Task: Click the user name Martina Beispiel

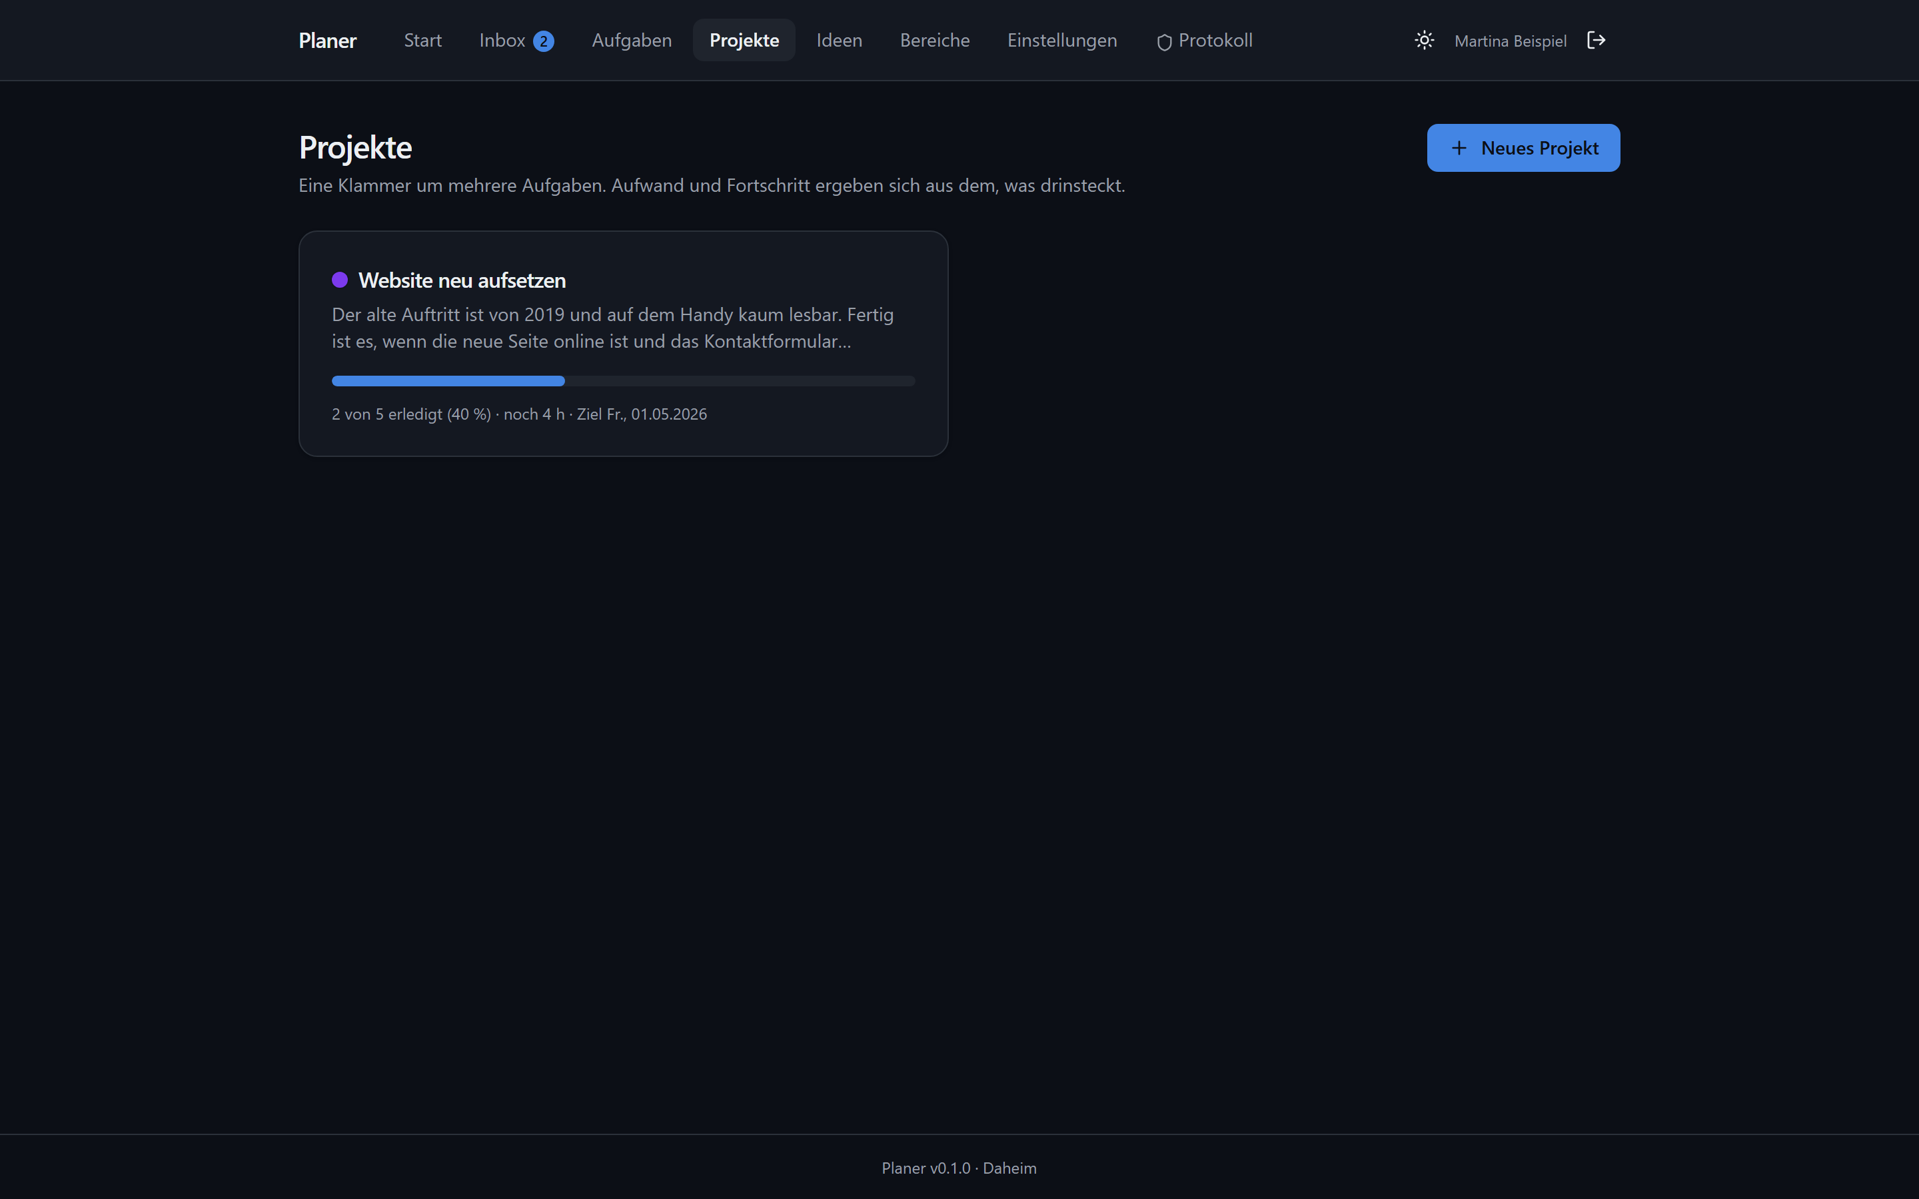Action: pyautogui.click(x=1510, y=41)
